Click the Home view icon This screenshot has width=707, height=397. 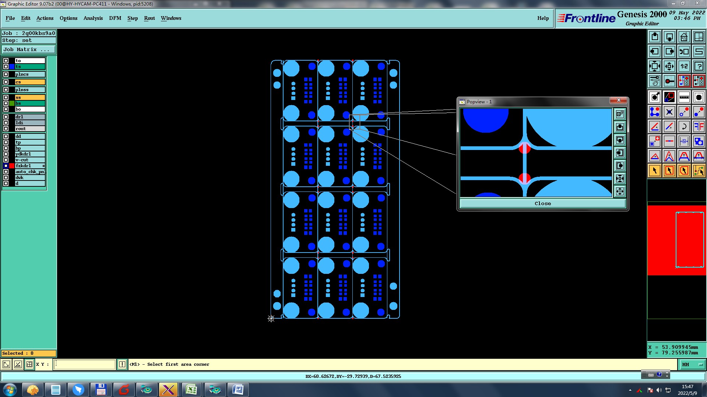[x=684, y=37]
